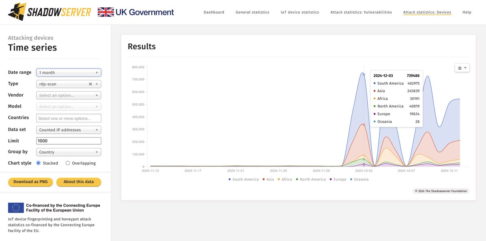
Task: Click Asia value 245839 in tooltip
Action: tap(413, 91)
